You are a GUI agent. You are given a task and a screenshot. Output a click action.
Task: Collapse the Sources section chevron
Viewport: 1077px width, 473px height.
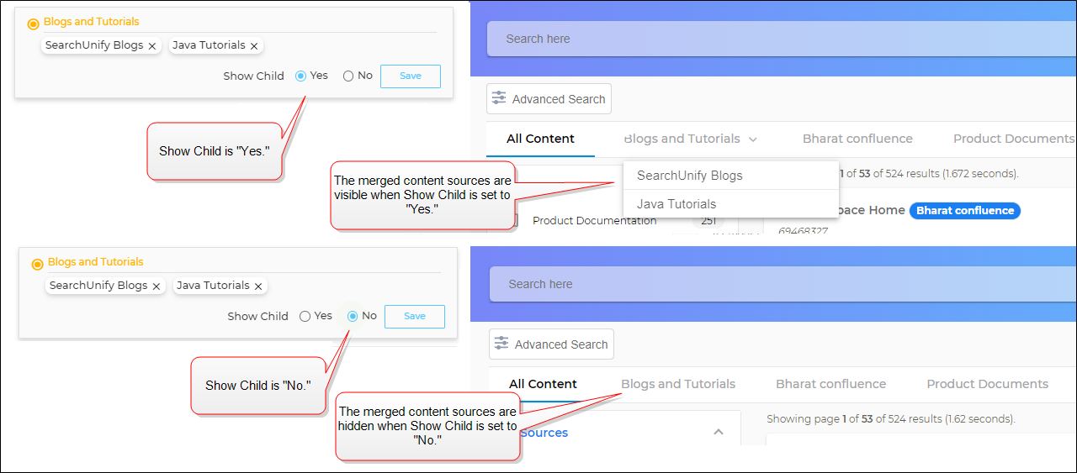[x=719, y=432]
